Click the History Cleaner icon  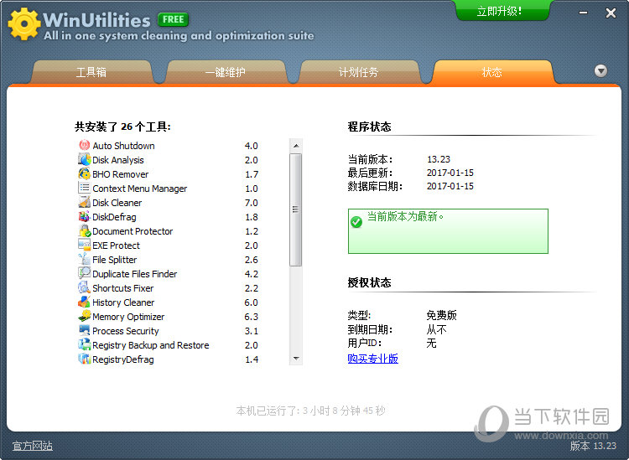(x=84, y=302)
